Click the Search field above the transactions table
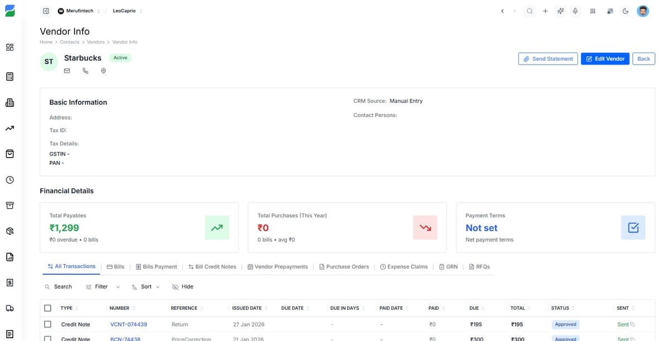669x341 pixels. (x=58, y=286)
